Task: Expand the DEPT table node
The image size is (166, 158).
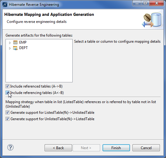Action: pos(10,48)
